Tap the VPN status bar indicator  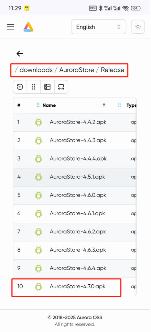tap(93, 8)
